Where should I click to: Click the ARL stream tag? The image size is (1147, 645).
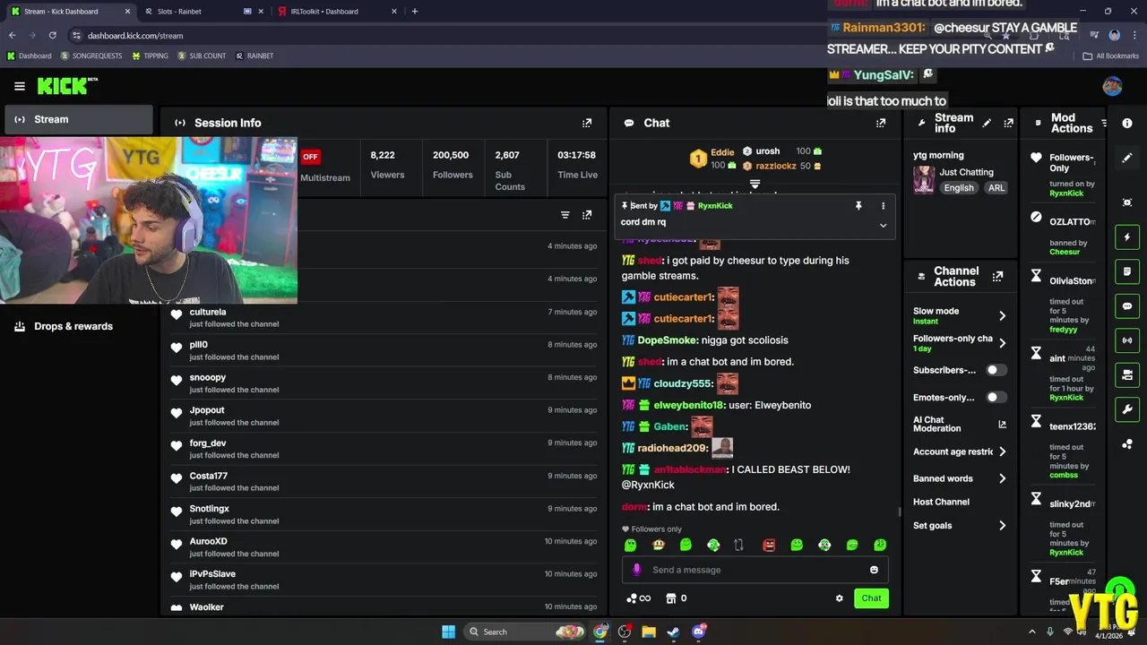996,188
